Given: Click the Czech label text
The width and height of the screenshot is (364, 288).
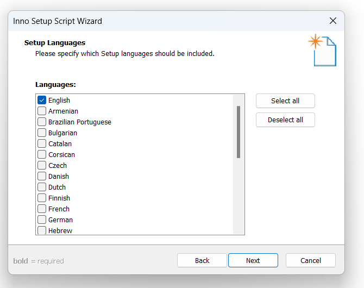Looking at the screenshot, I should click(58, 166).
